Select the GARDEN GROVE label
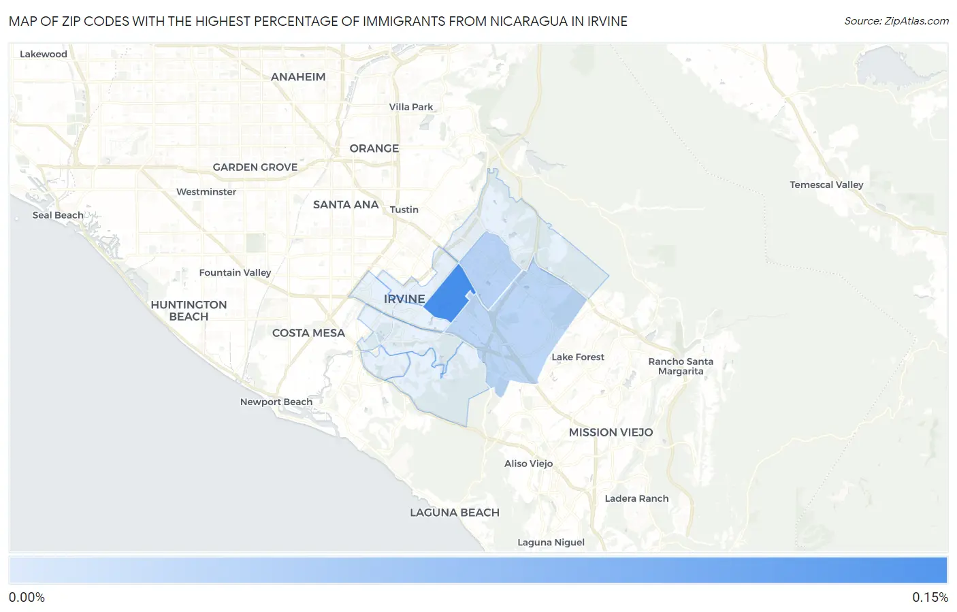 point(255,167)
